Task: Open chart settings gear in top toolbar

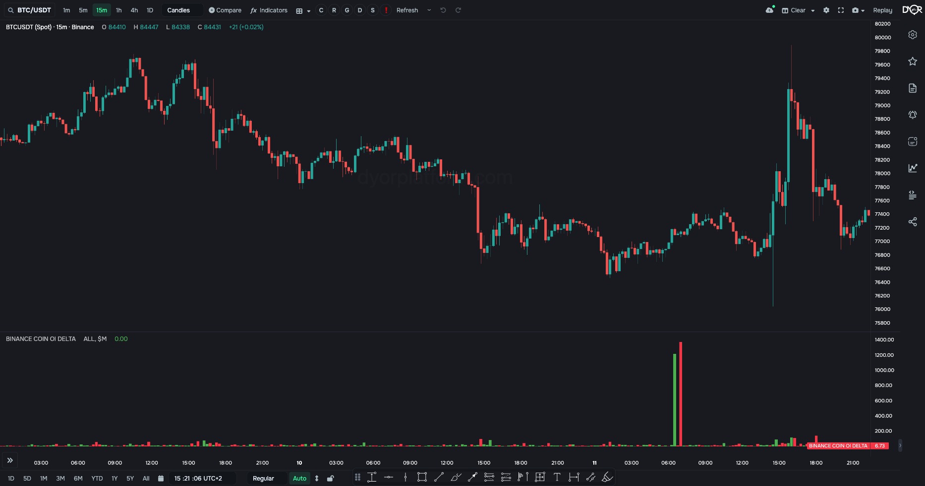Action: pyautogui.click(x=826, y=10)
